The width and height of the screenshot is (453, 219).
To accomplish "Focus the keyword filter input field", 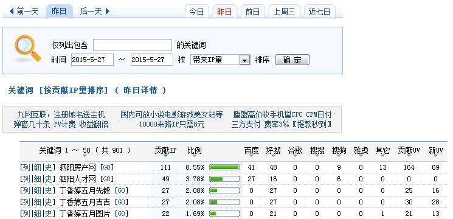I will [x=133, y=45].
